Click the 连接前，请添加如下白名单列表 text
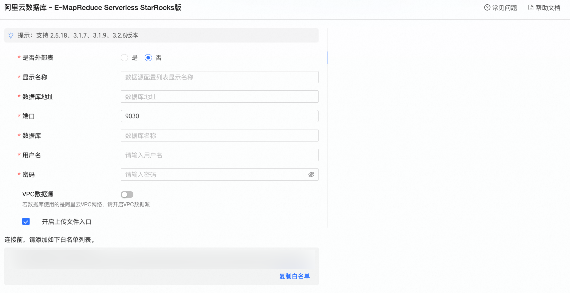 [x=51, y=240]
